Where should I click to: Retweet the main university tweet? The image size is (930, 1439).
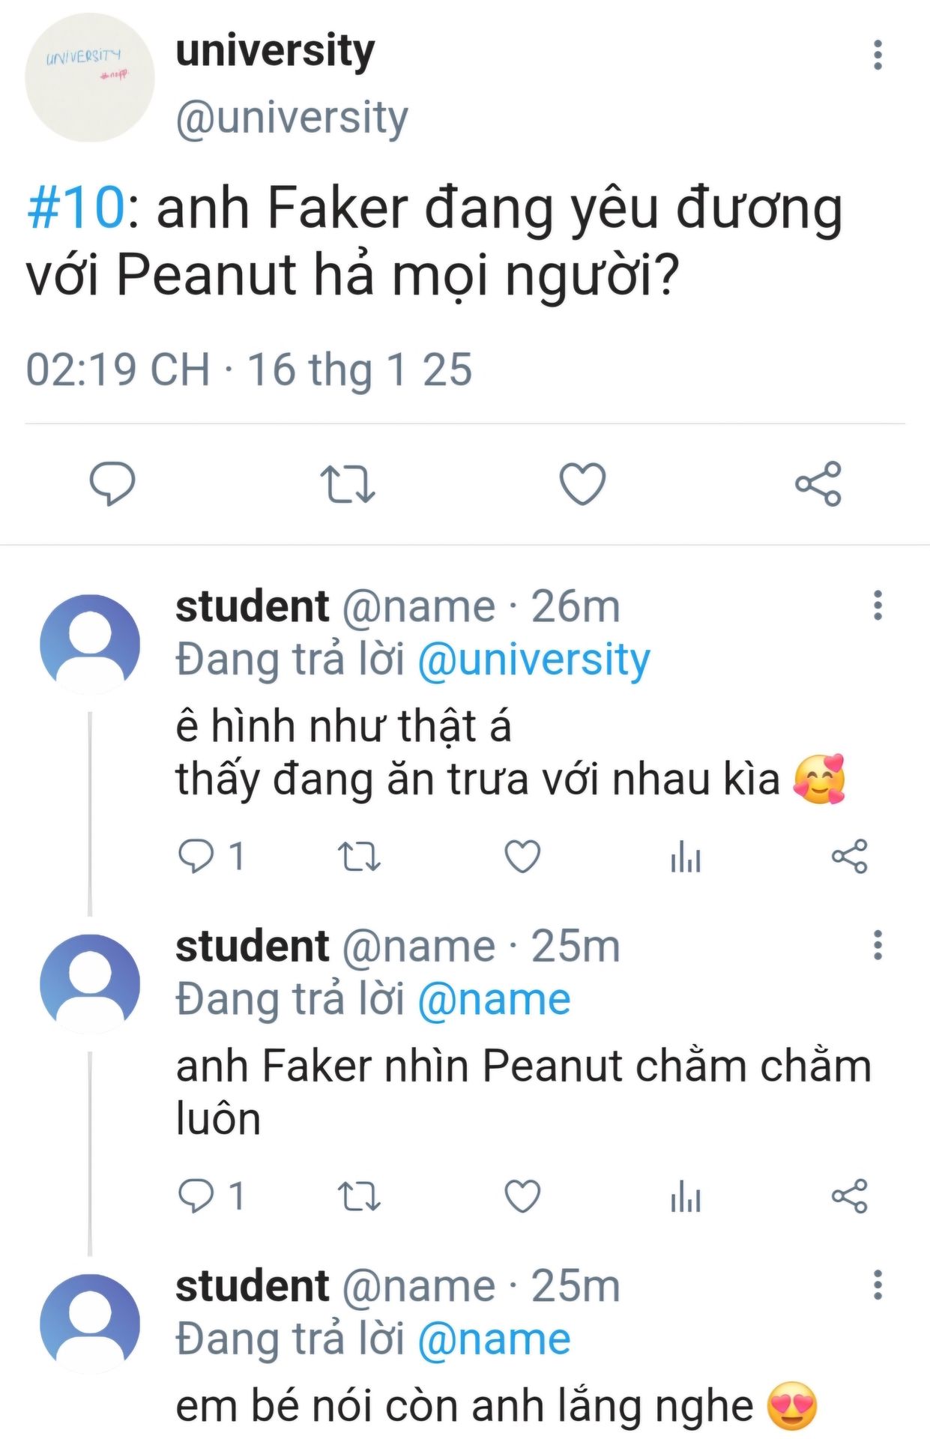pos(347,483)
